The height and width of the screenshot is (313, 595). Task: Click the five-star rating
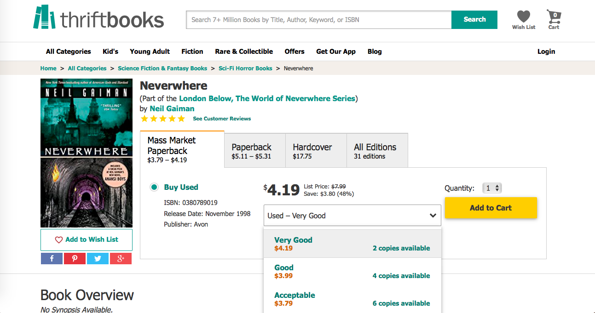(163, 119)
